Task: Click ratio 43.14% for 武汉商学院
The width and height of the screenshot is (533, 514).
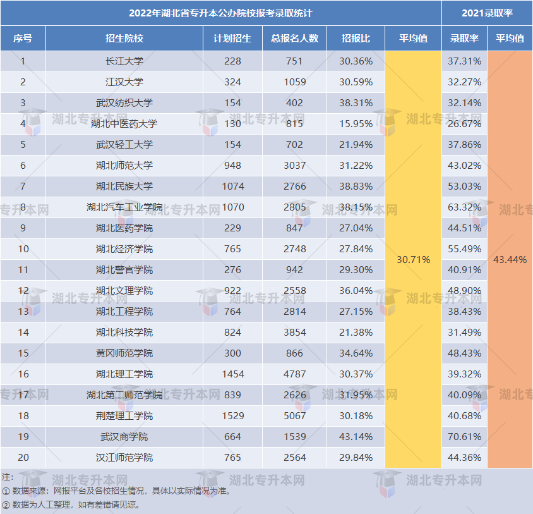Action: (x=356, y=437)
